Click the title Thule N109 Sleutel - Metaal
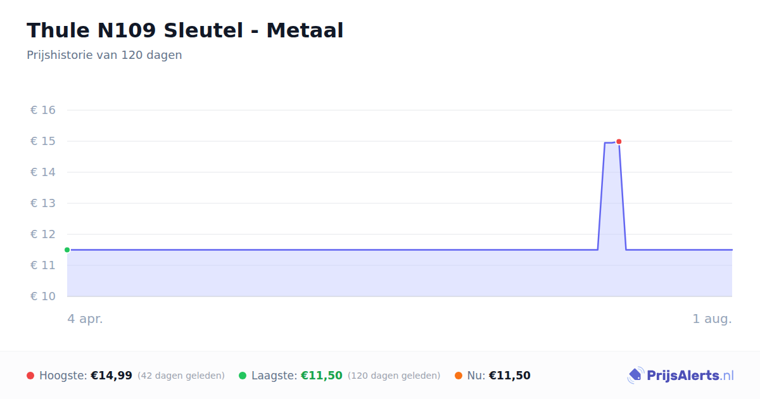 click(x=185, y=30)
